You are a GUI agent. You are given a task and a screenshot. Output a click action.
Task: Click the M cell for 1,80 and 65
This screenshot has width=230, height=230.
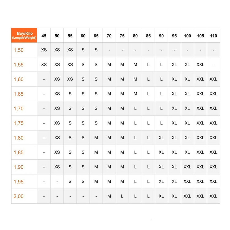tap(96, 138)
